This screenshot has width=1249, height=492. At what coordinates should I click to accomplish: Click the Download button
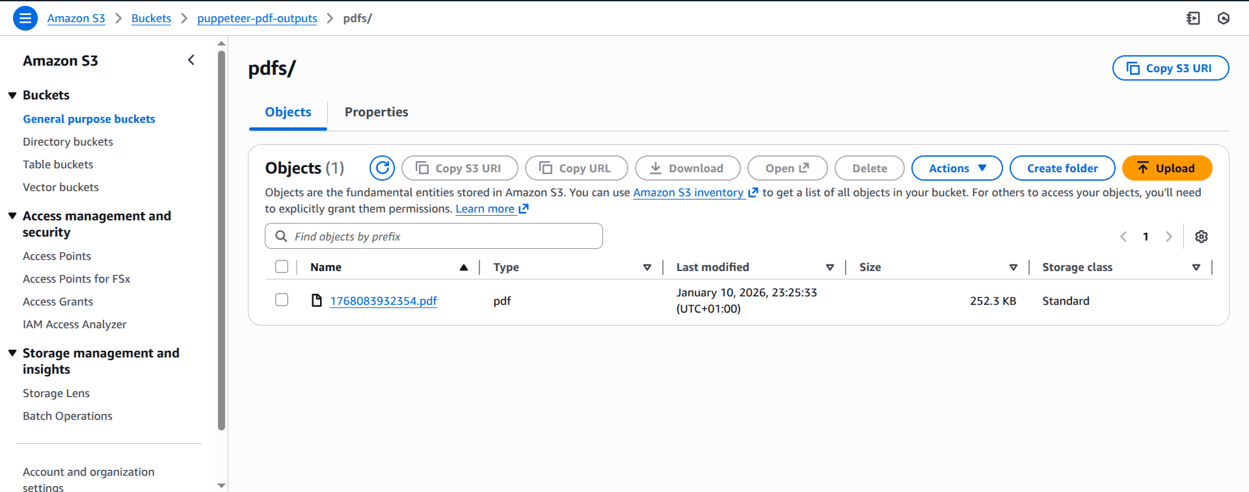click(x=688, y=168)
